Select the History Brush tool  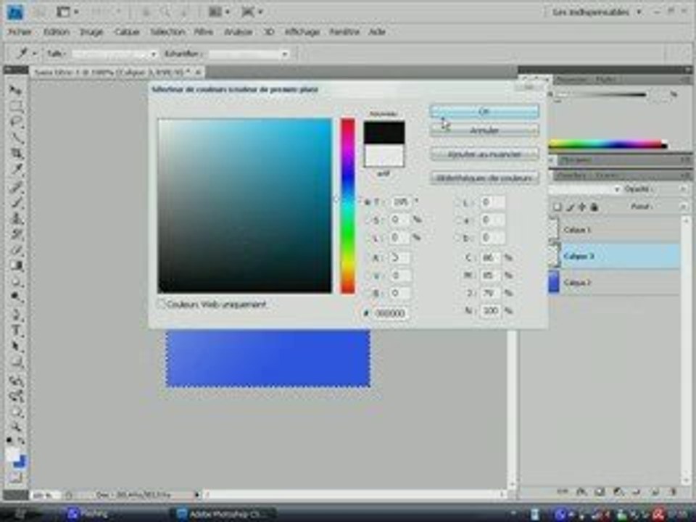click(x=16, y=234)
